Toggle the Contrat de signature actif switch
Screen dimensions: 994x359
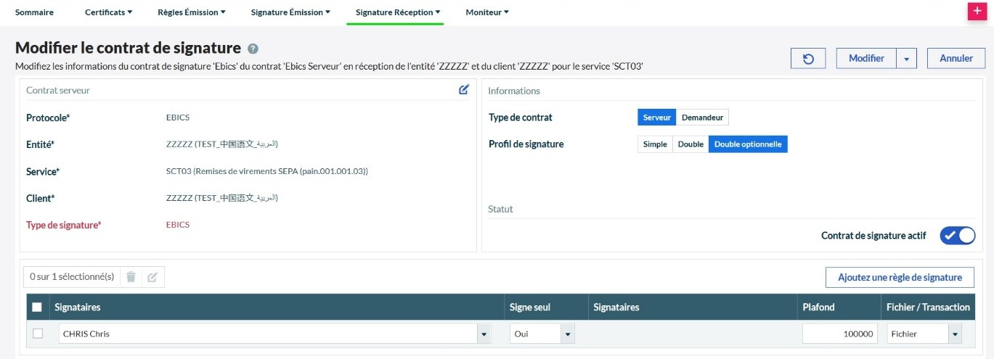point(957,236)
